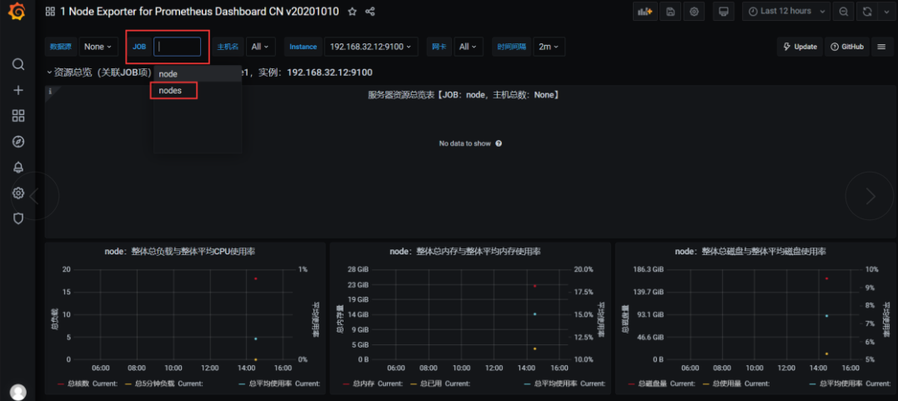Image resolution: width=898 pixels, height=401 pixels.
Task: Cycle view mode with monitor icon
Action: (x=724, y=12)
